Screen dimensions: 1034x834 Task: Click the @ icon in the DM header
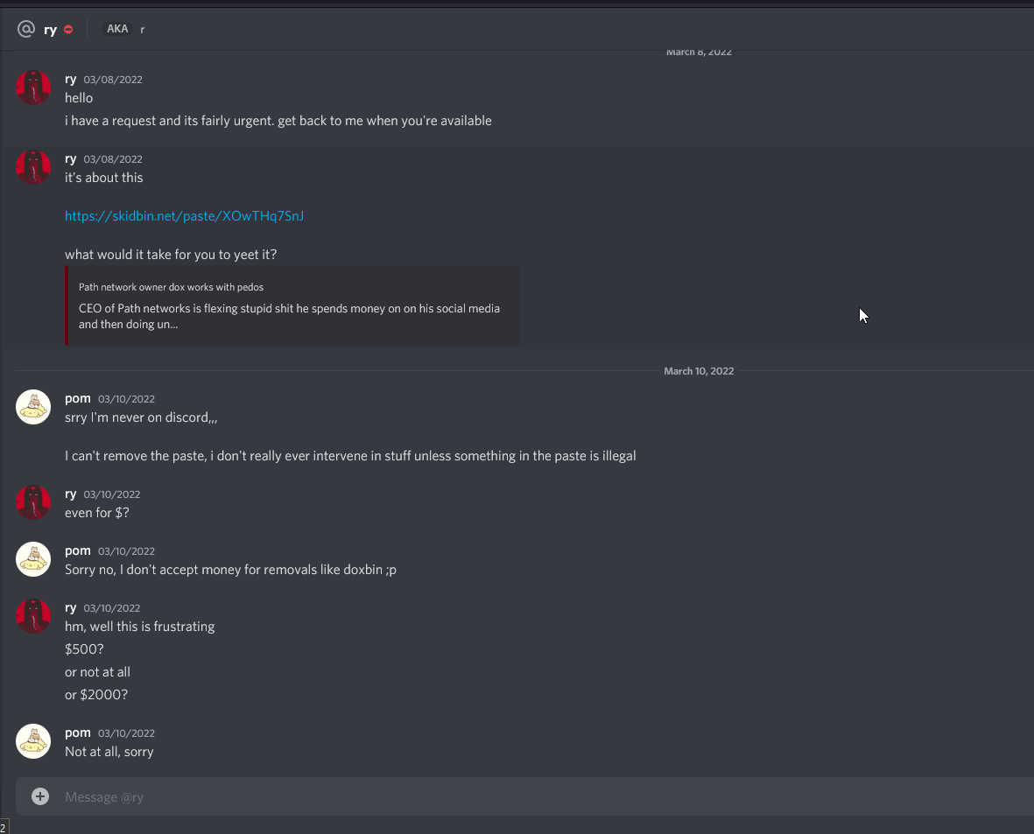[x=26, y=30]
